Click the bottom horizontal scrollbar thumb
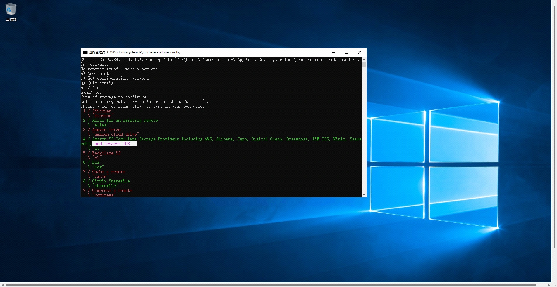557x287 pixels. tap(271, 285)
